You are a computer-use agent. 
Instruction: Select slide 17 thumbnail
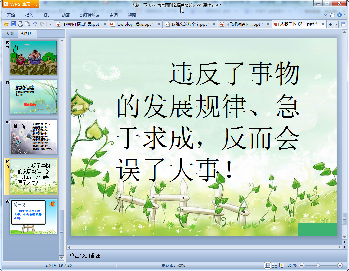point(33,97)
